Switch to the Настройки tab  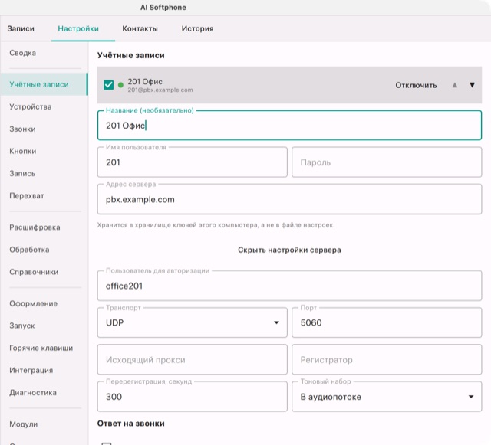(78, 28)
